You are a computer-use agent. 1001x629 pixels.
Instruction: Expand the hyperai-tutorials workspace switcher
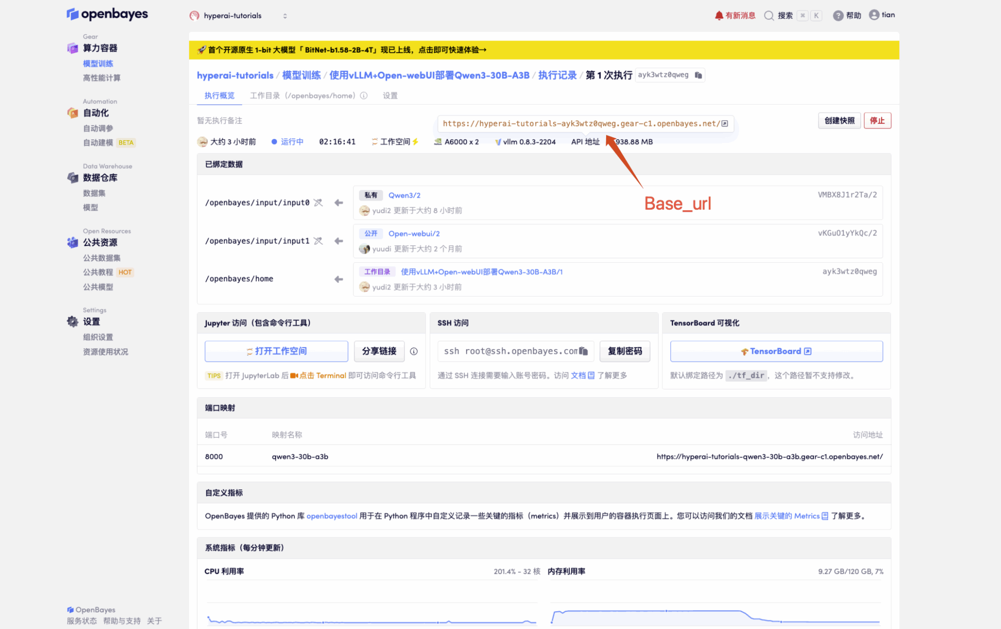285,15
